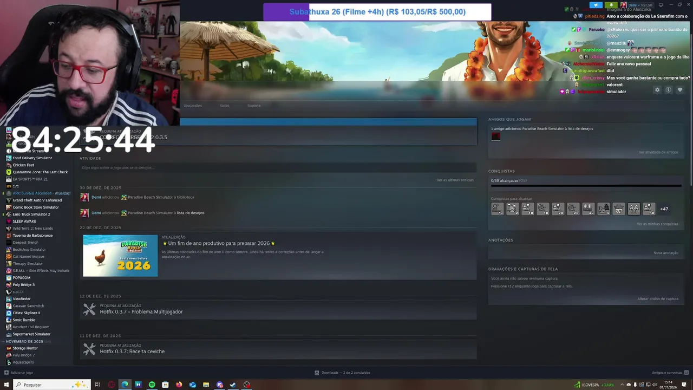Show +47 more achievements
693x390 pixels.
coord(664,209)
